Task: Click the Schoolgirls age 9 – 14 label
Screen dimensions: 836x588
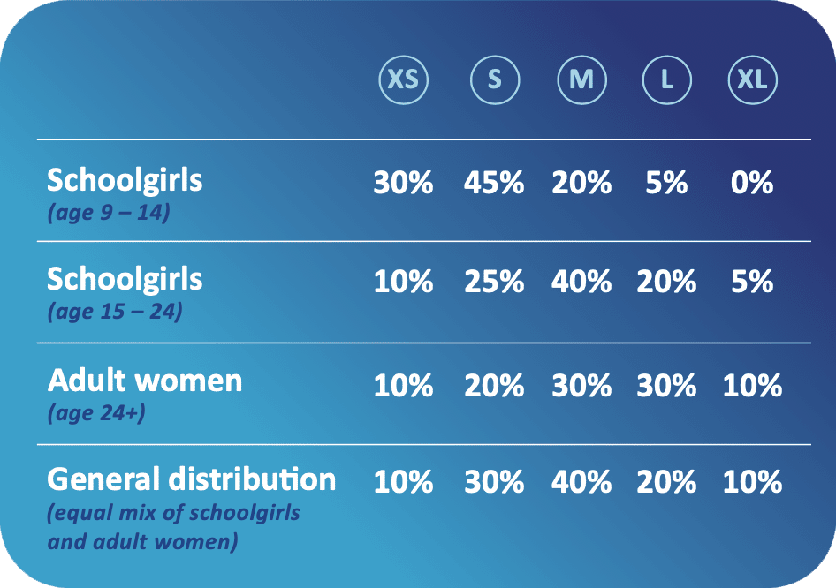Action: [x=125, y=195]
